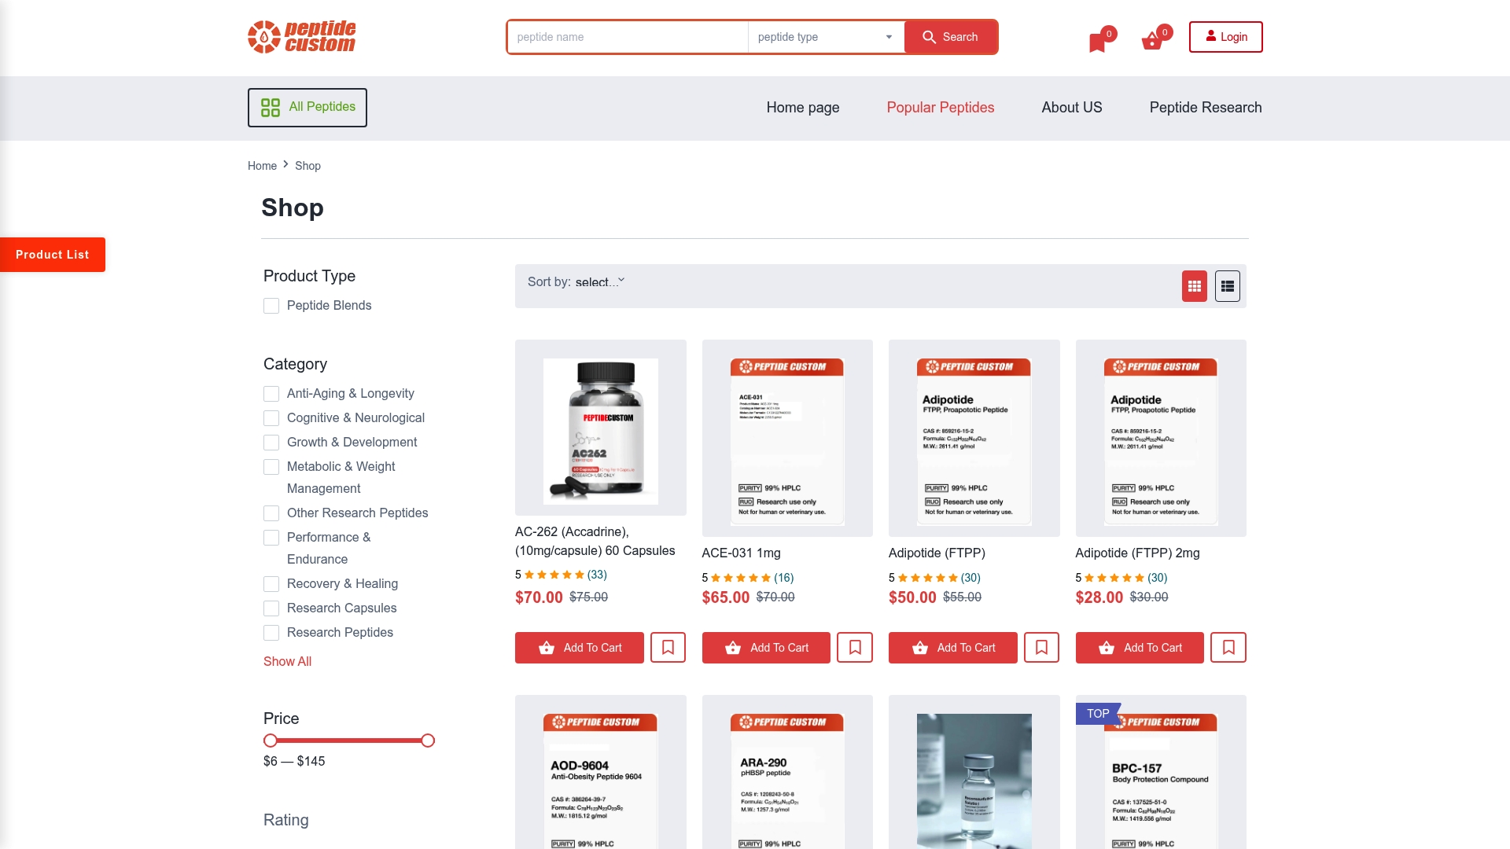Focus the peptide name search field

(x=628, y=37)
